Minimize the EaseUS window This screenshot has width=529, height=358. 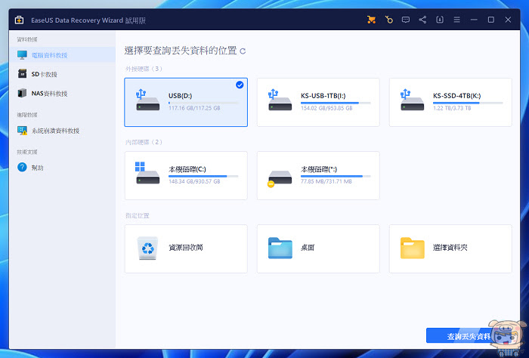(x=474, y=20)
